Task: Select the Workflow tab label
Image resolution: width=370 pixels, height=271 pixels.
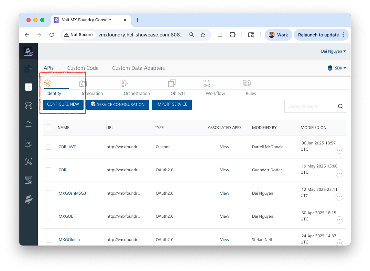Action: pos(215,94)
